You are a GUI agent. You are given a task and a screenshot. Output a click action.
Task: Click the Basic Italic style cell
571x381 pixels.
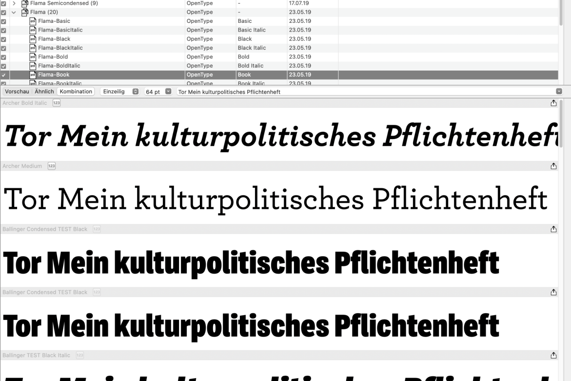(x=252, y=30)
